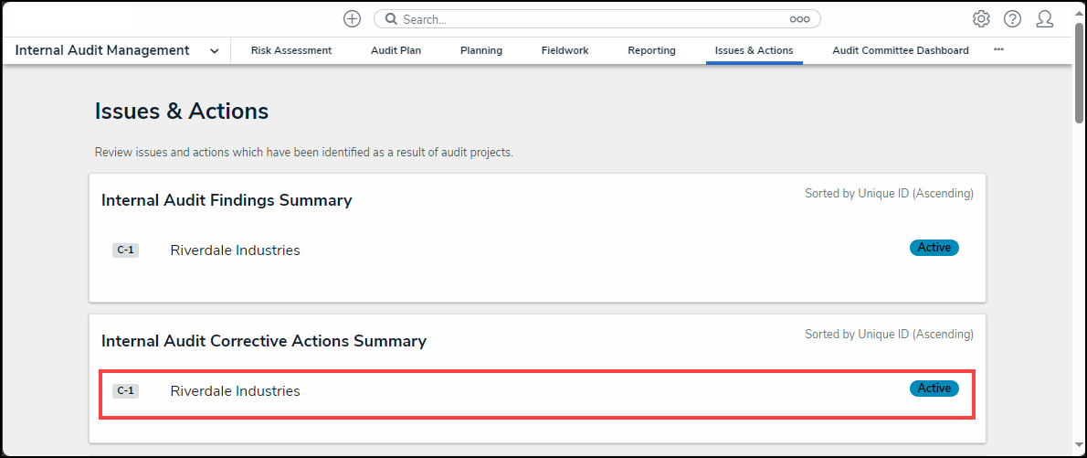1087x458 pixels.
Task: Select the Issues & Actions tab
Action: click(x=754, y=51)
